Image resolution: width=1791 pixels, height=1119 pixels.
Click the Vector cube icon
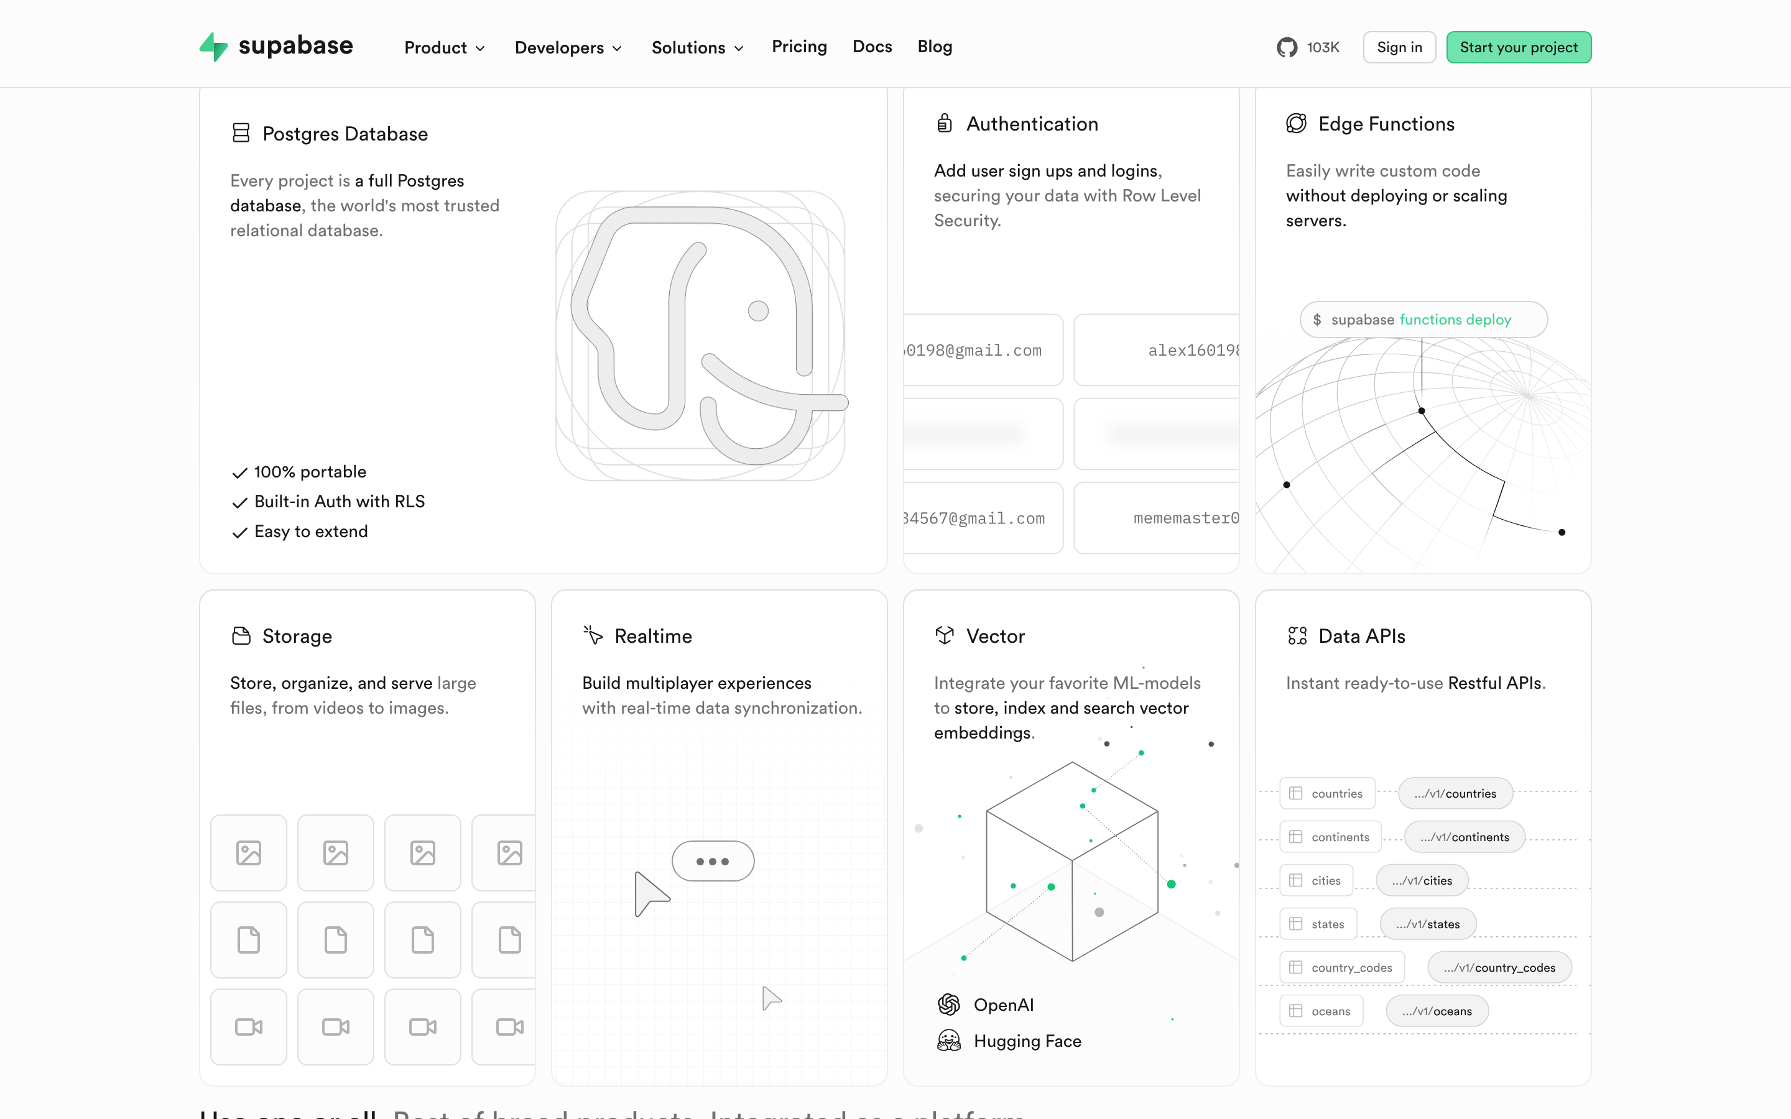tap(945, 635)
